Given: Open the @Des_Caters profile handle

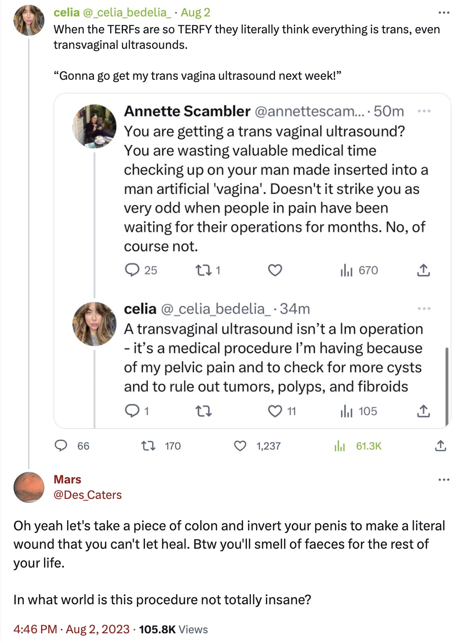Looking at the screenshot, I should click(87, 495).
